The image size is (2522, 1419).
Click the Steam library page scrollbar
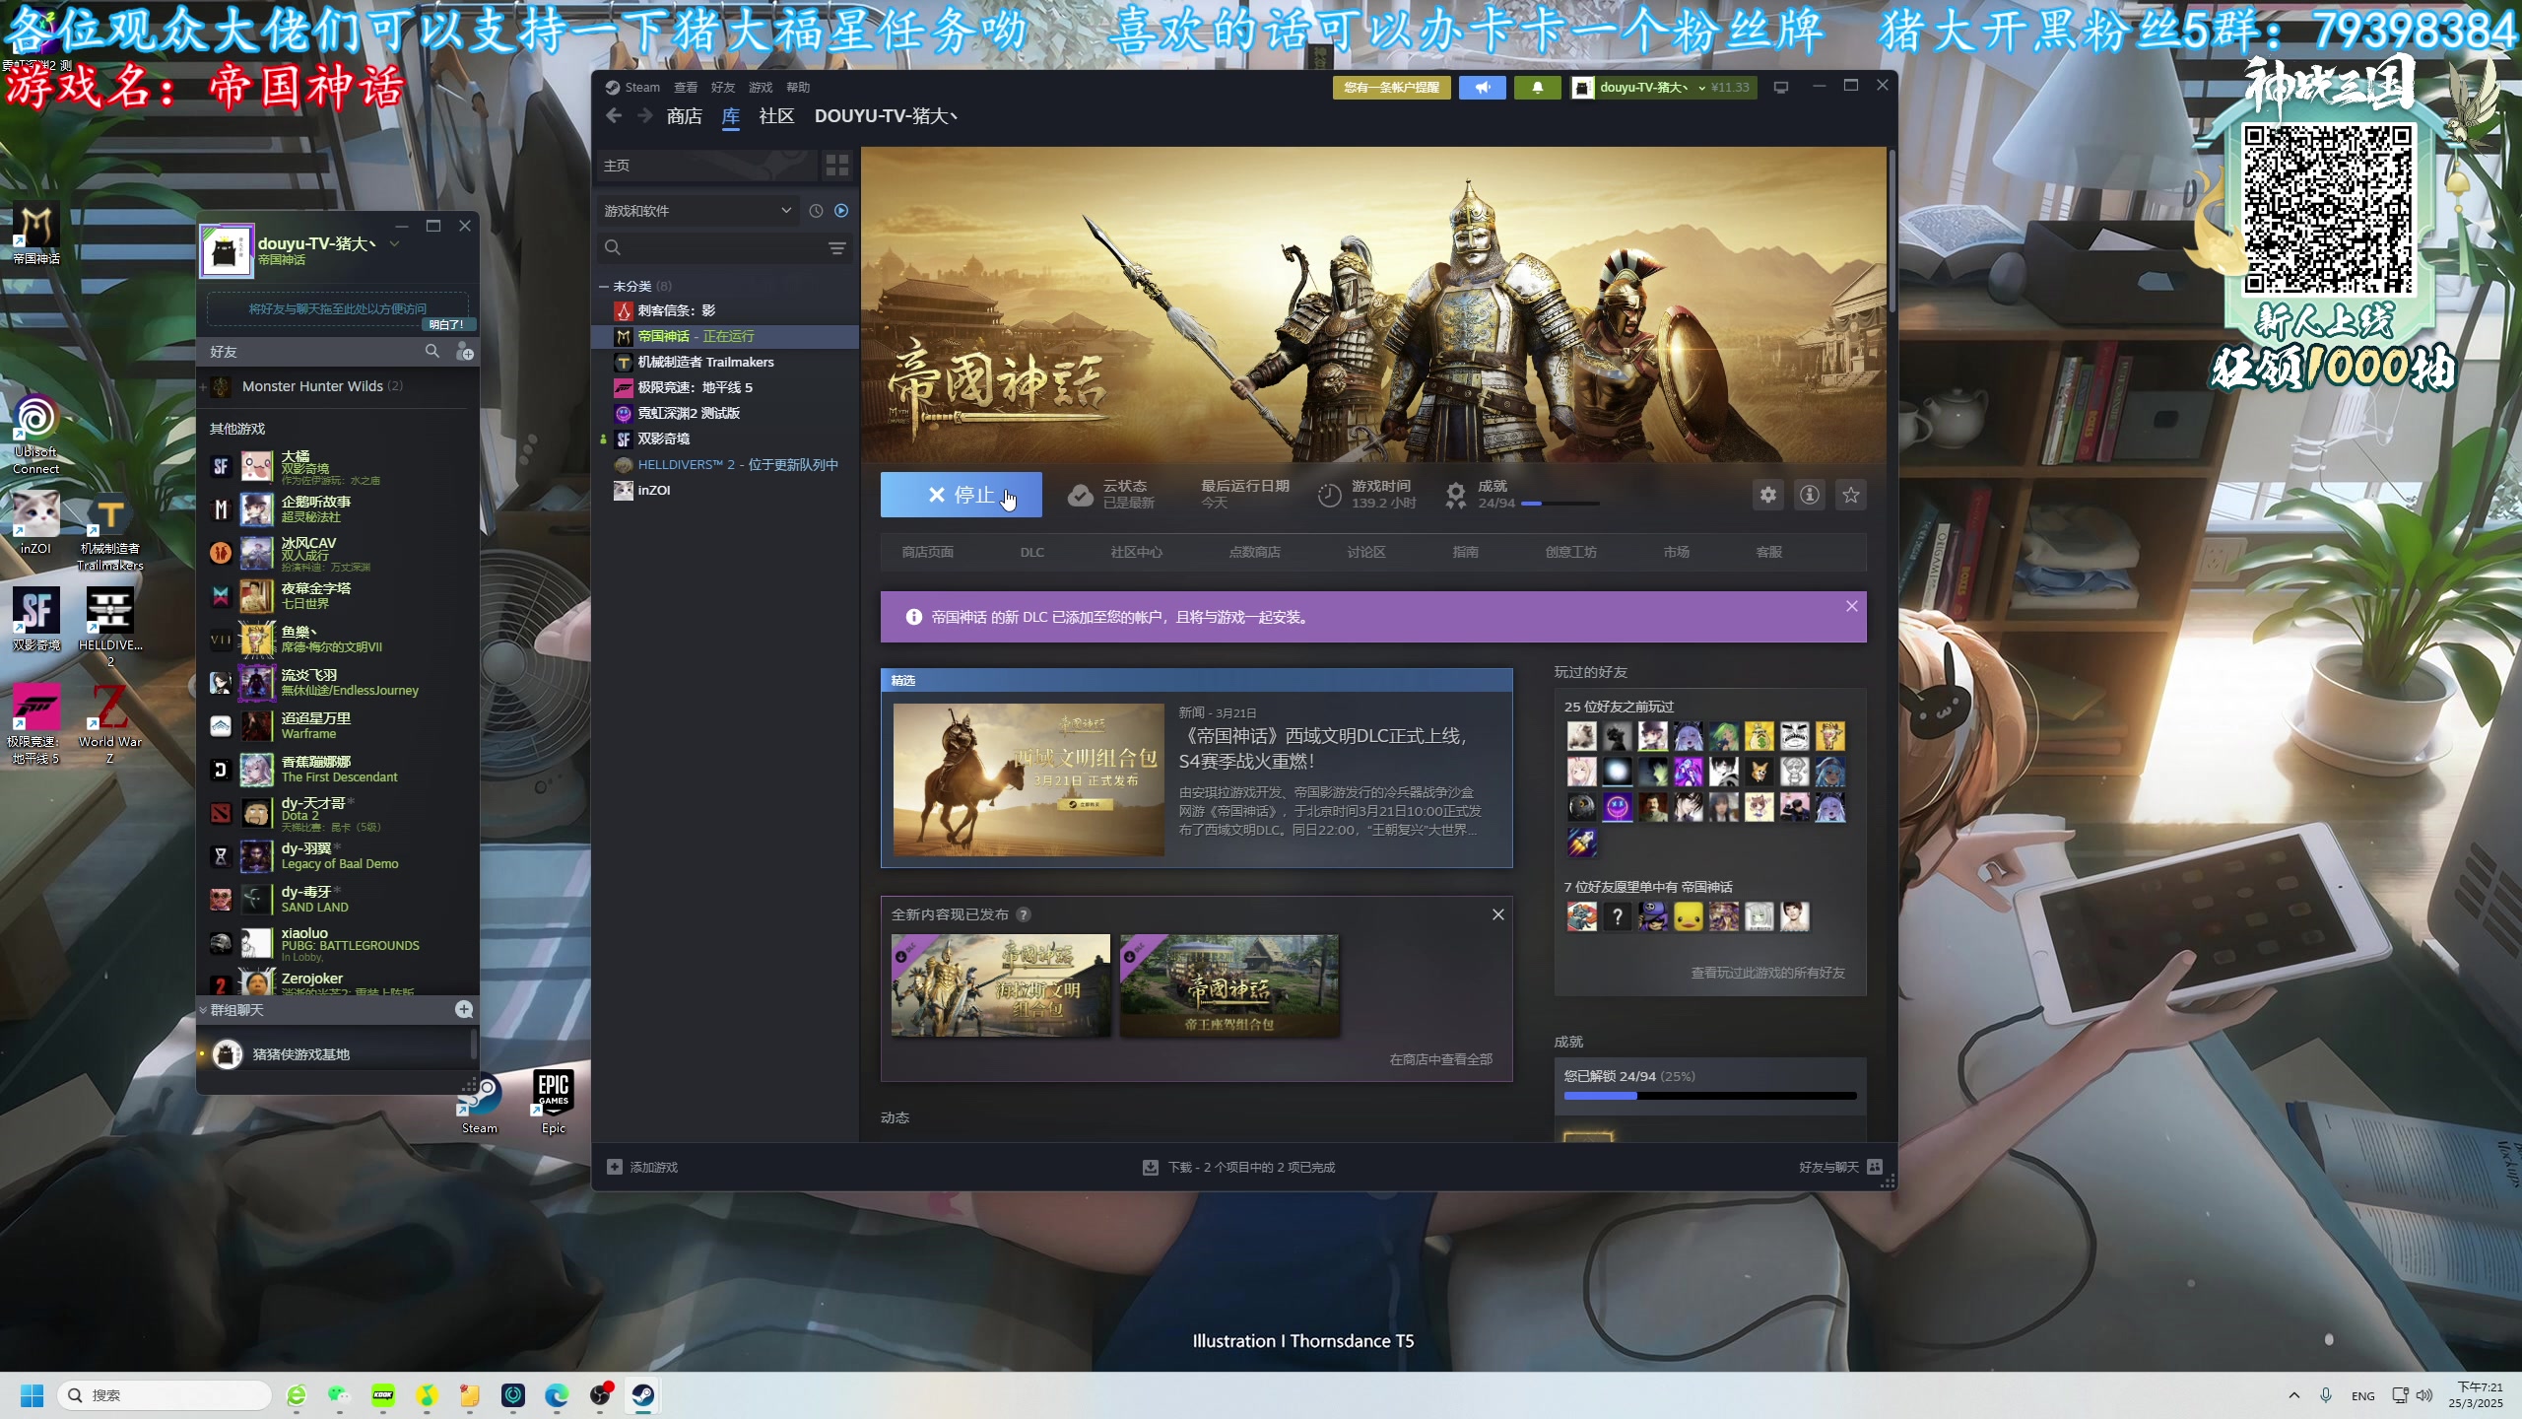1891,232
